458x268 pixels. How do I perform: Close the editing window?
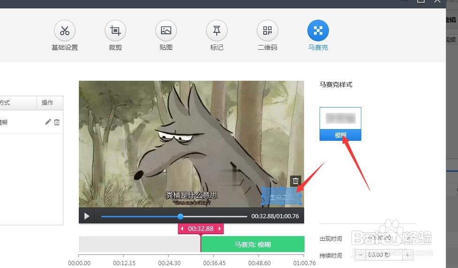(437, 1)
